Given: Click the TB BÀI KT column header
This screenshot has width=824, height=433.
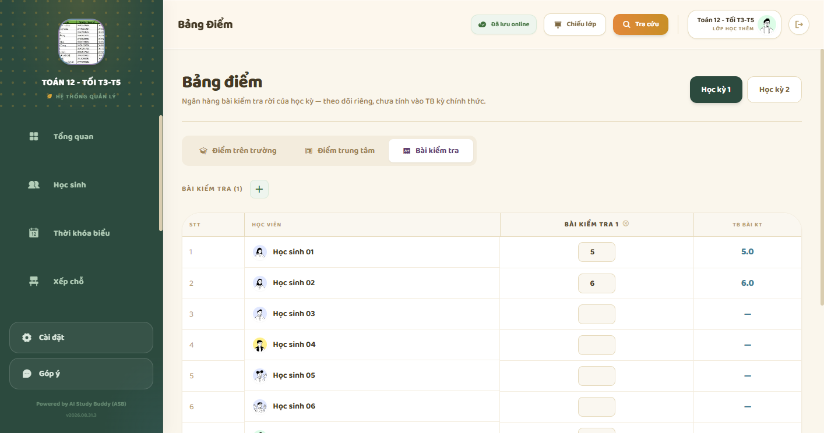Looking at the screenshot, I should pos(748,225).
